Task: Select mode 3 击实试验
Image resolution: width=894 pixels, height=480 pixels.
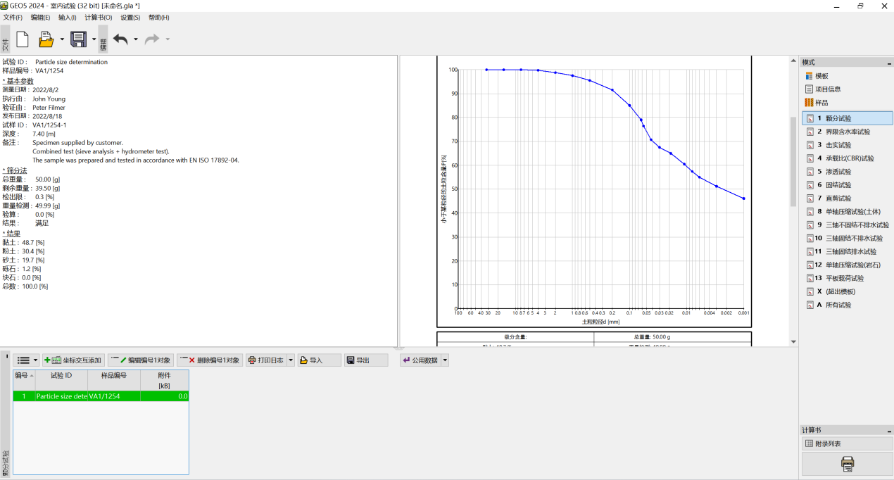Action: coord(848,145)
